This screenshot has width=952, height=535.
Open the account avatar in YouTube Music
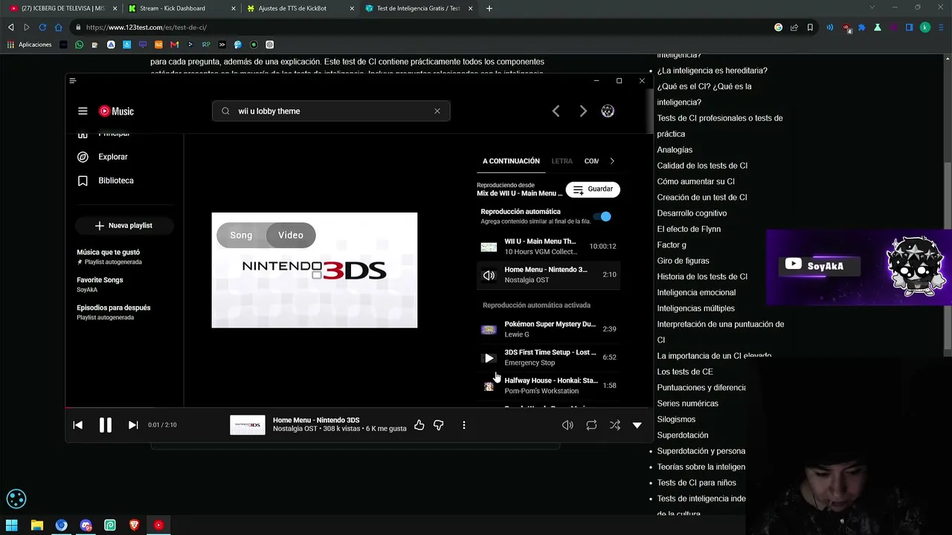[608, 111]
